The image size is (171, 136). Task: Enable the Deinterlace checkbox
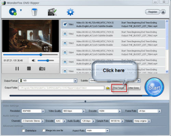24,131
